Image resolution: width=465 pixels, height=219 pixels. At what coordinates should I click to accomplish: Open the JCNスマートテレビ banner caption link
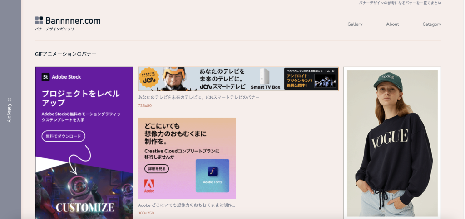pos(199,97)
